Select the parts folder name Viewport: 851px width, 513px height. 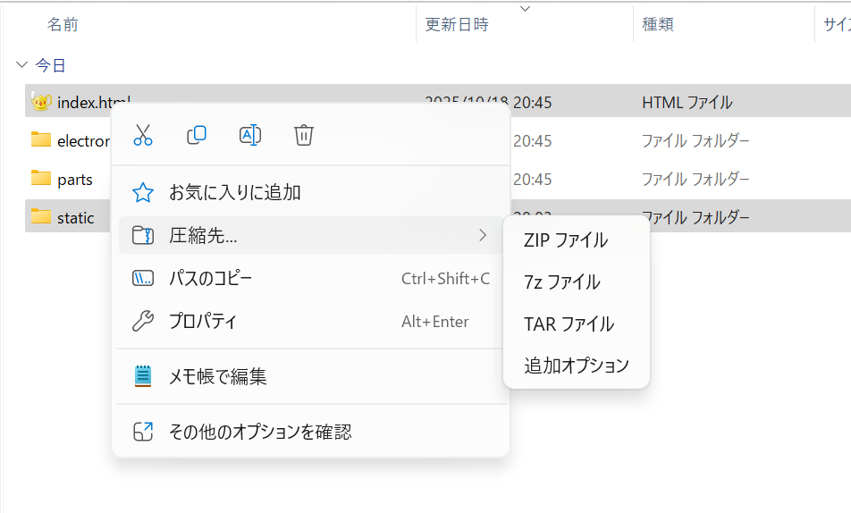pyautogui.click(x=75, y=180)
